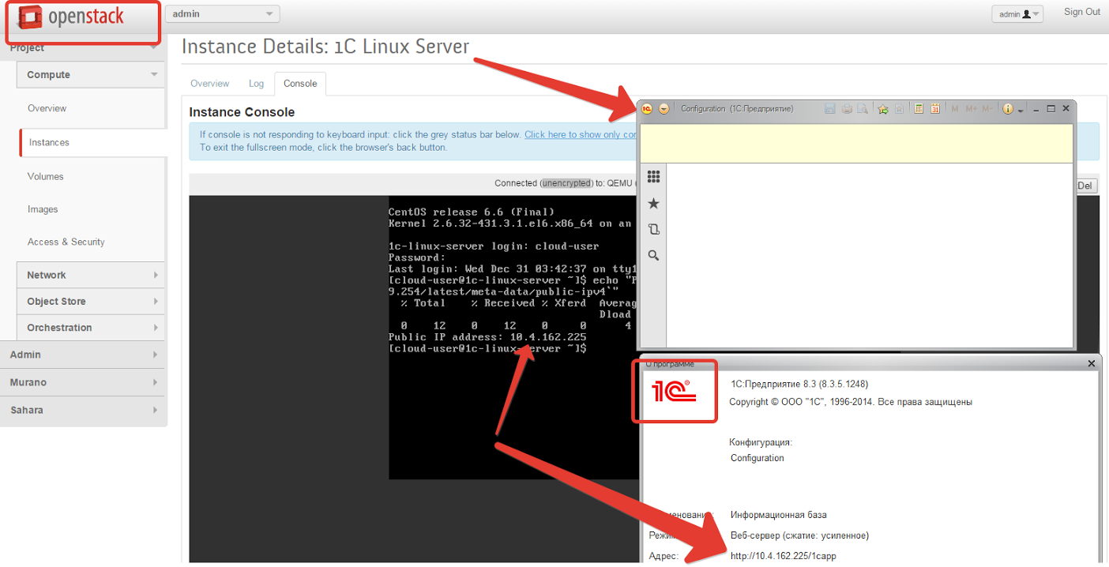The height and width of the screenshot is (567, 1109).
Task: Click the Print icon in 1C toolbar
Action: [847, 109]
